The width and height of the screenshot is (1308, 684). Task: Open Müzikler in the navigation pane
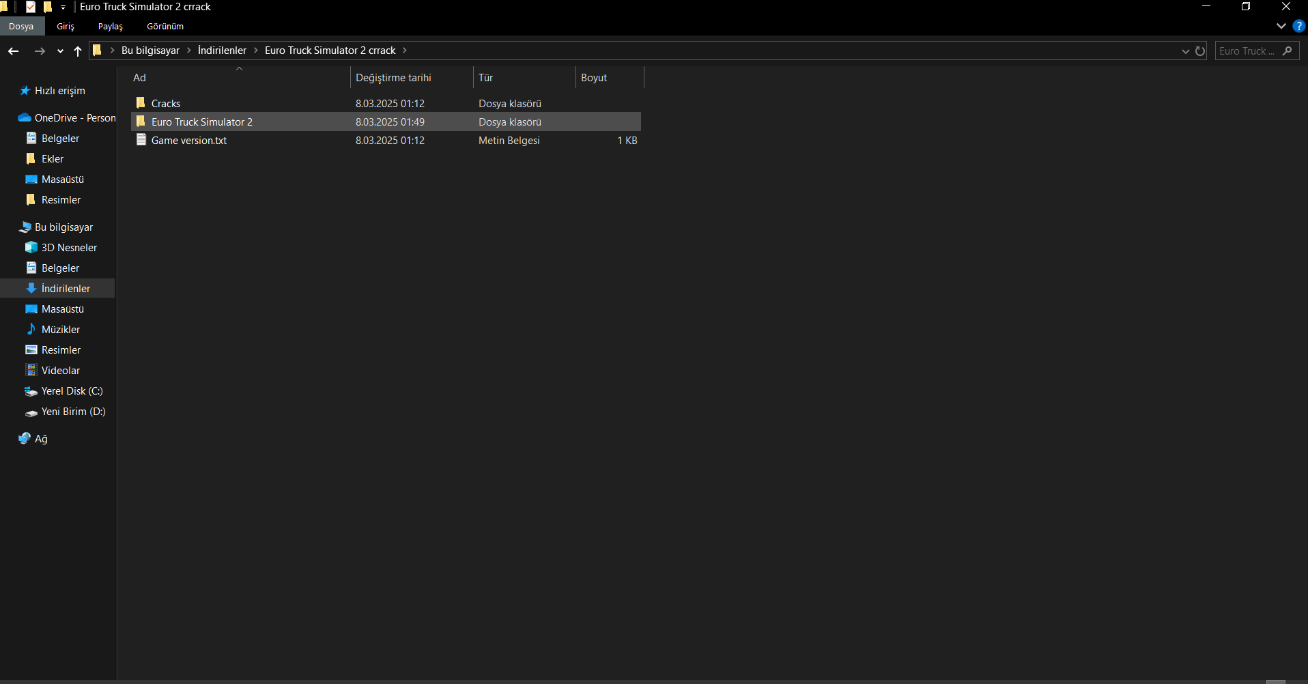(x=61, y=330)
